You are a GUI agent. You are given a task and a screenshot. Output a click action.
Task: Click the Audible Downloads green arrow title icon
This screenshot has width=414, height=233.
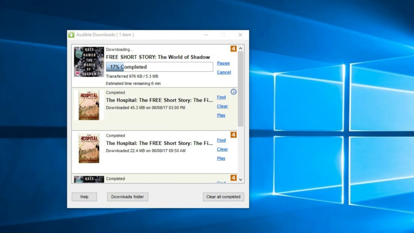click(x=71, y=35)
